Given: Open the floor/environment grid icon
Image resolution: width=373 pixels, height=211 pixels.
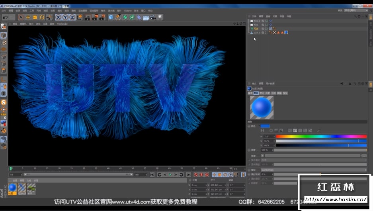Looking at the screenshot, I should click(x=146, y=18).
